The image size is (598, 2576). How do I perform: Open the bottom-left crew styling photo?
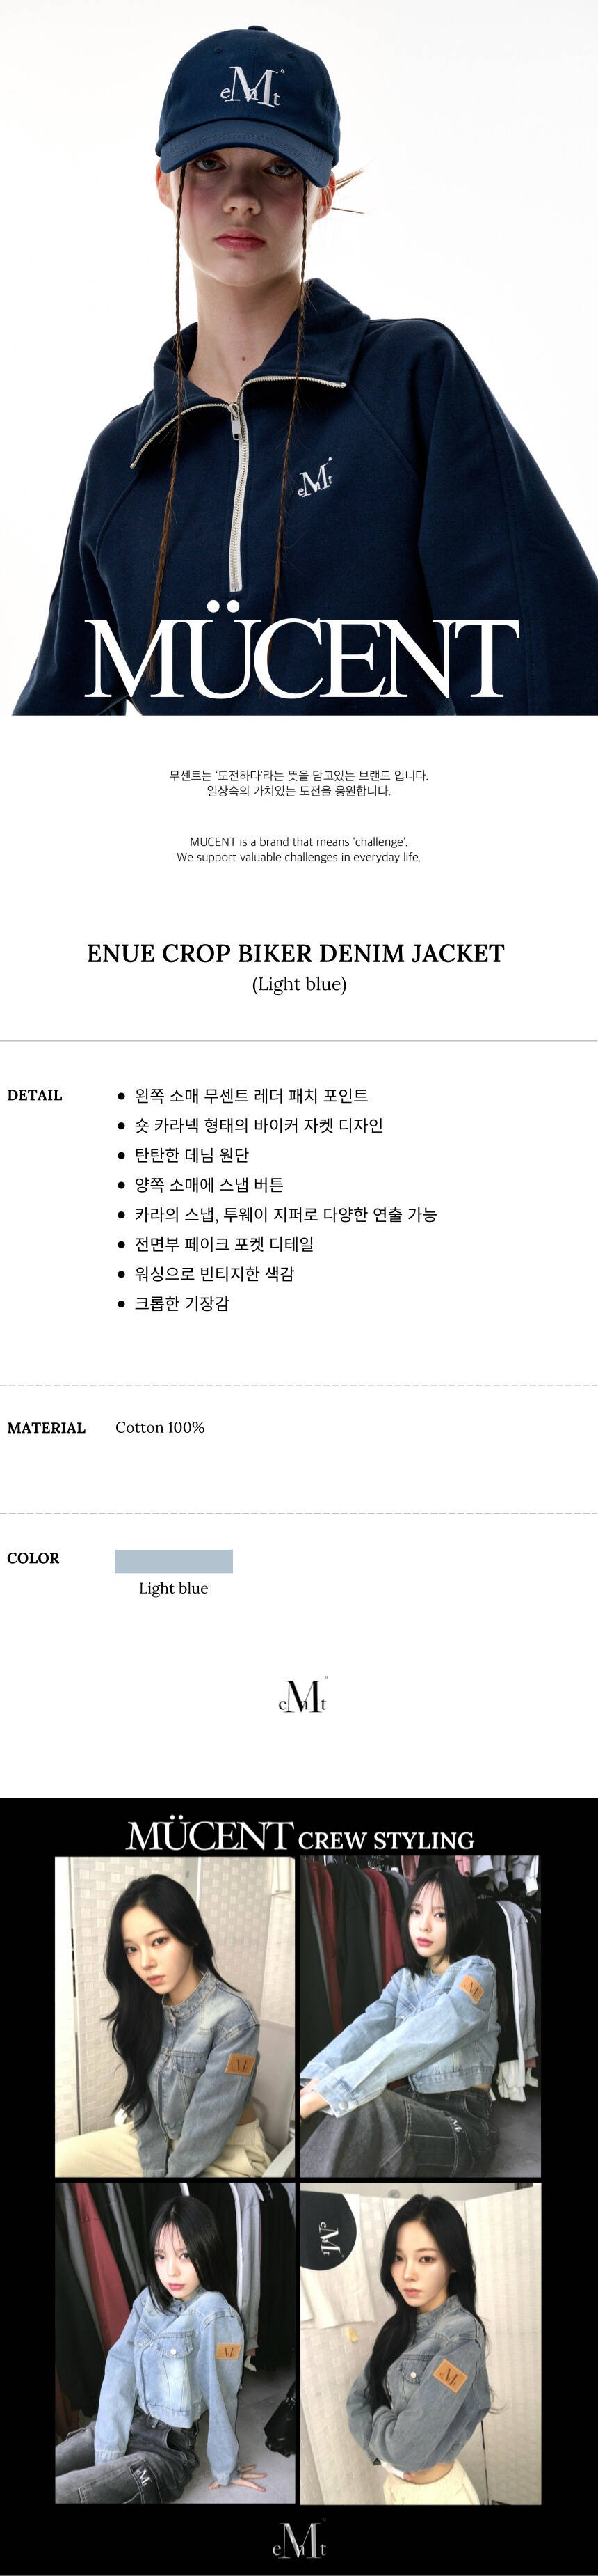tap(175, 2343)
